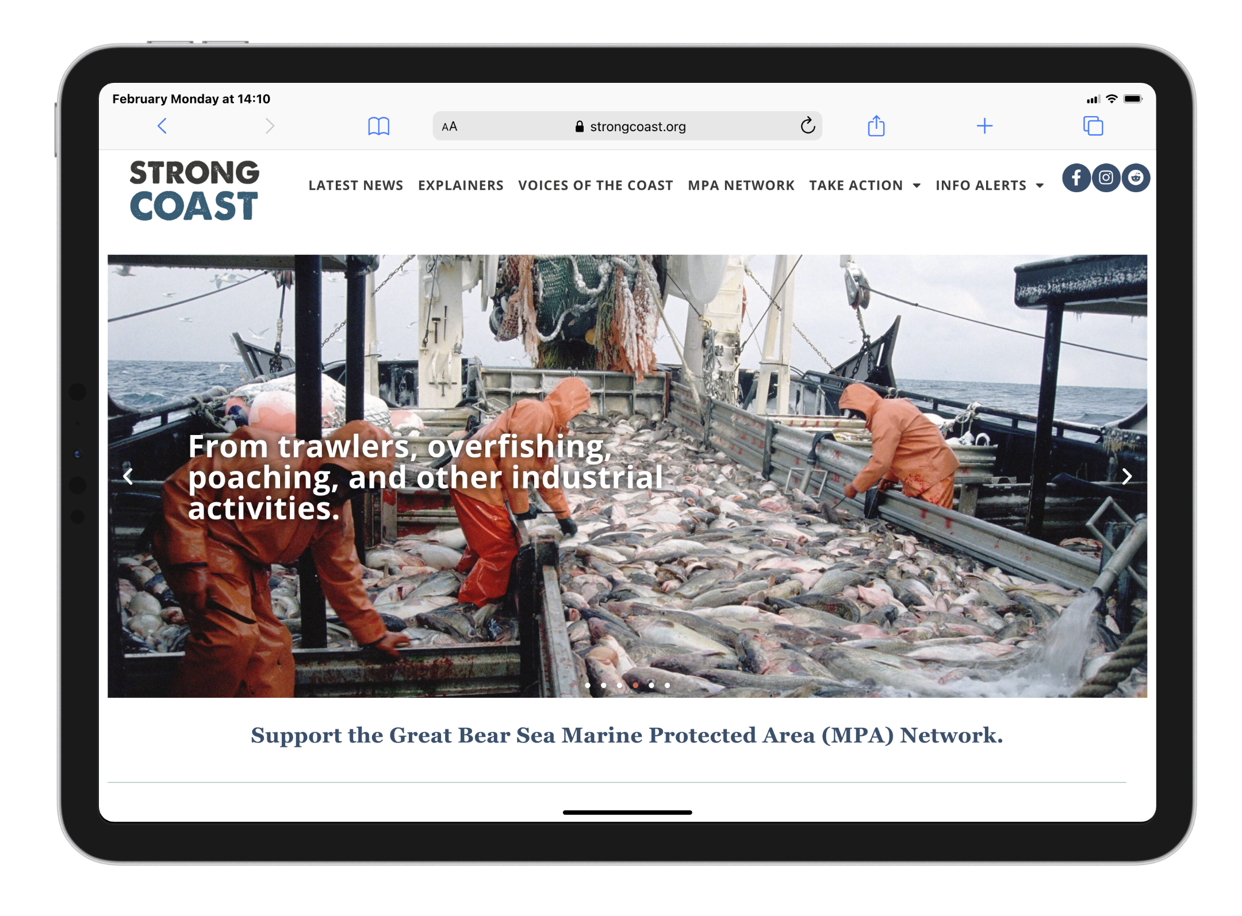The height and width of the screenshot is (916, 1242).
Task: Go to previous carousel slide arrow
Action: tap(128, 476)
